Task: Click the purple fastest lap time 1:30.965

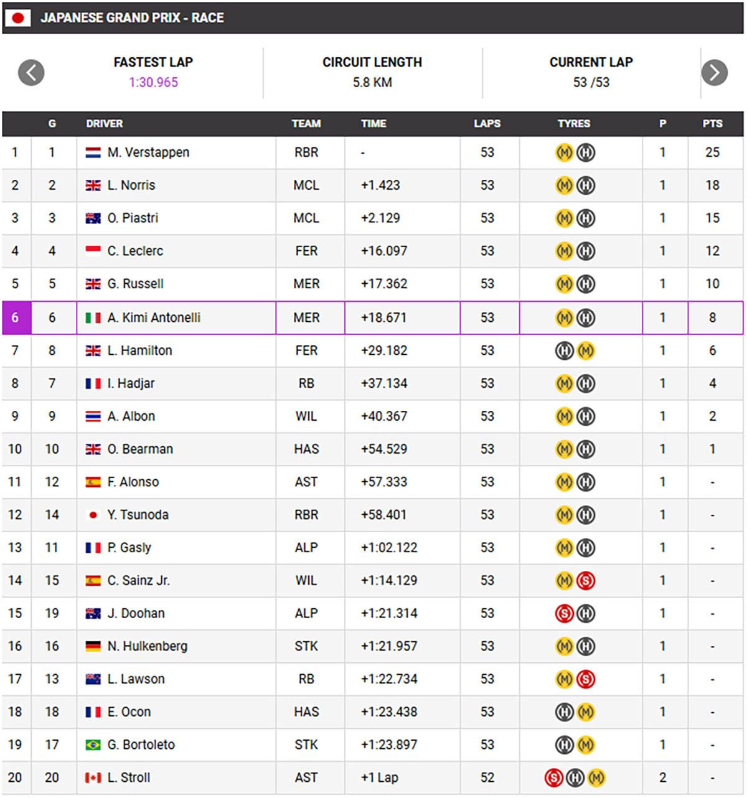Action: pyautogui.click(x=153, y=82)
